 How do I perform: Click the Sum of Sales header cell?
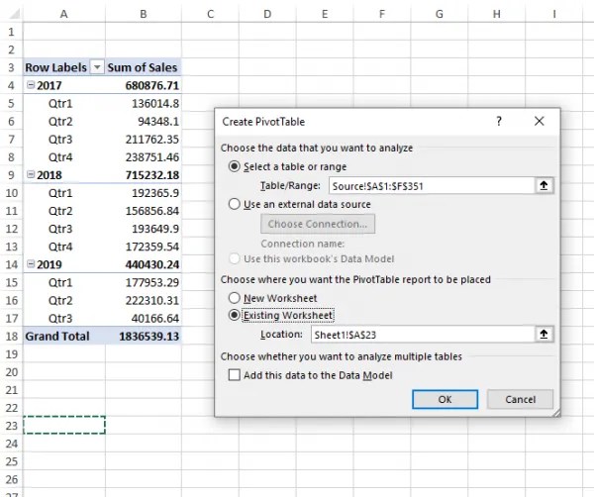[x=144, y=67]
